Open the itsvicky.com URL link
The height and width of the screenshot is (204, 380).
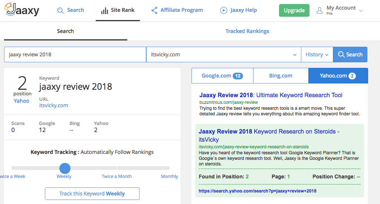pos(53,105)
